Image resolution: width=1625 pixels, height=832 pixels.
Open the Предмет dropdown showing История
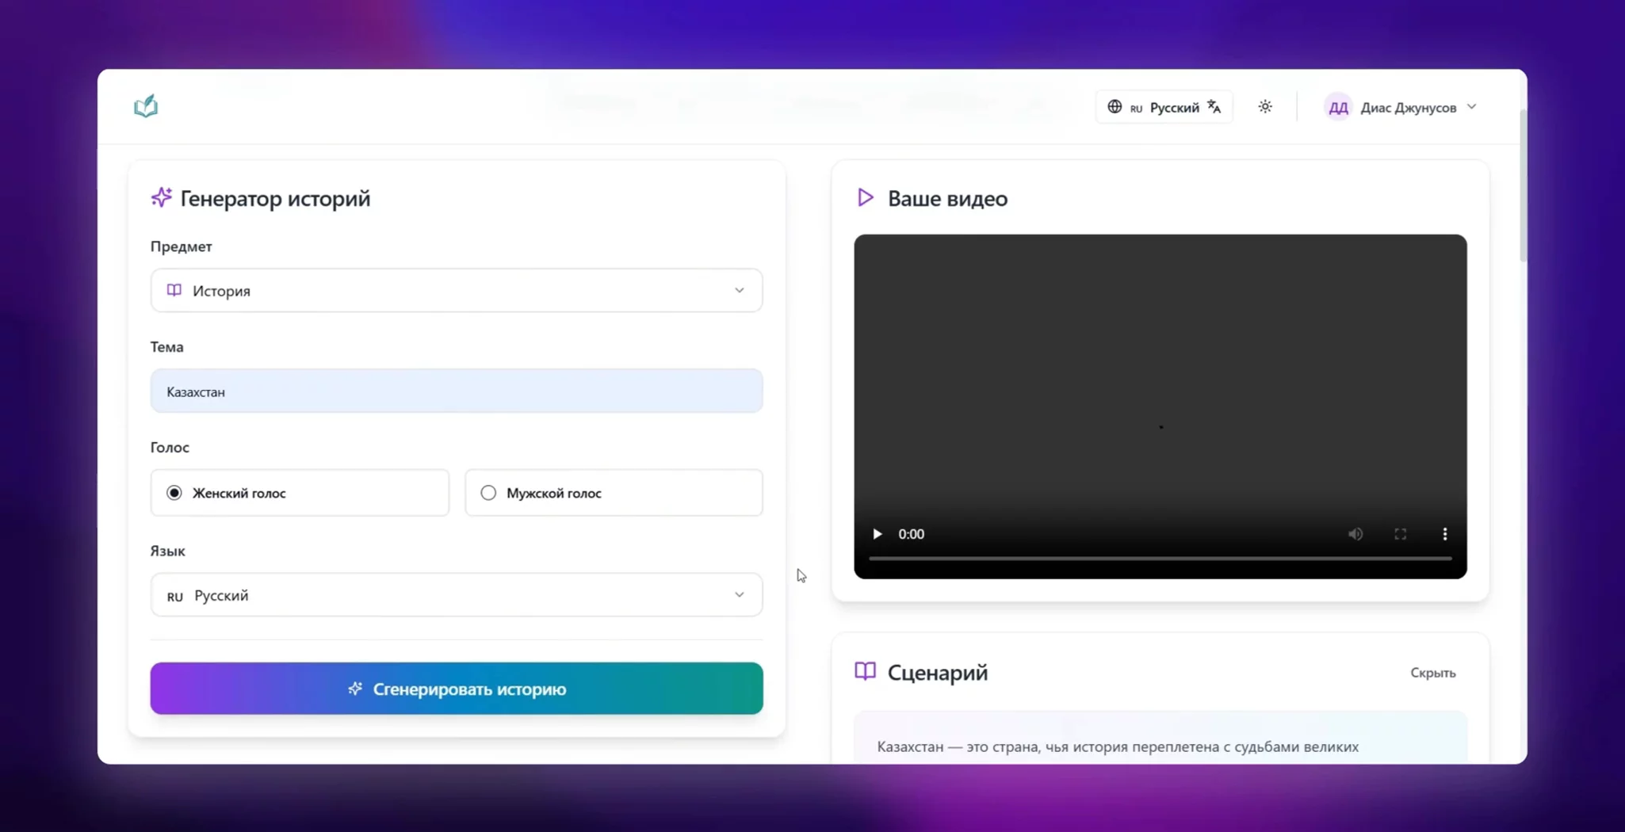[x=457, y=290]
